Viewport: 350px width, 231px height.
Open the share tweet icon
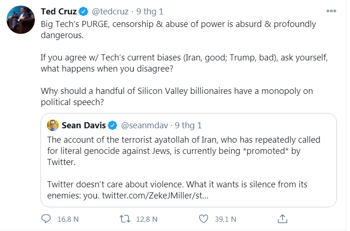point(282,218)
